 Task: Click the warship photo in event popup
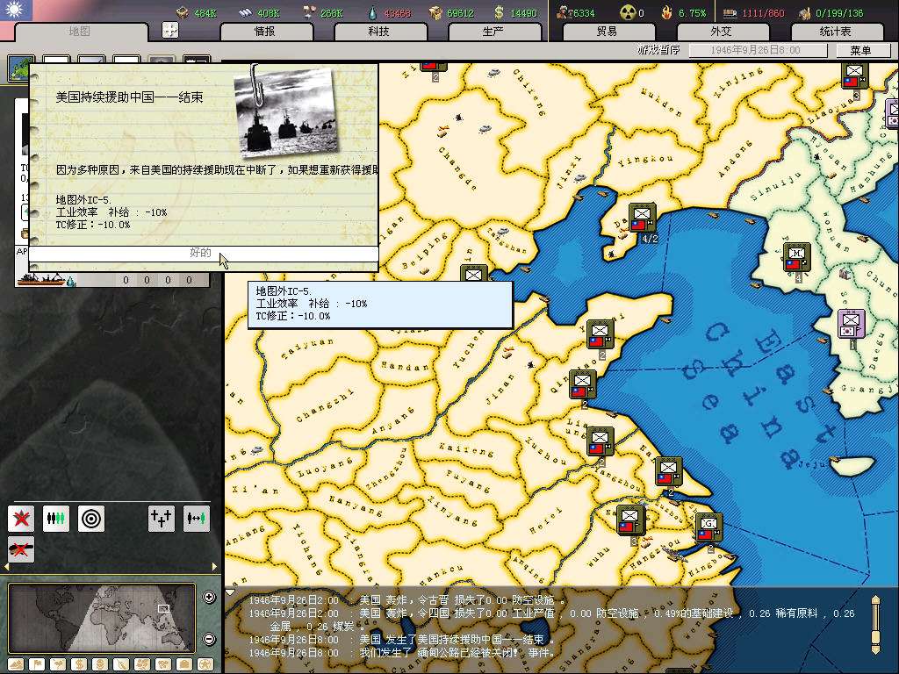[287, 111]
